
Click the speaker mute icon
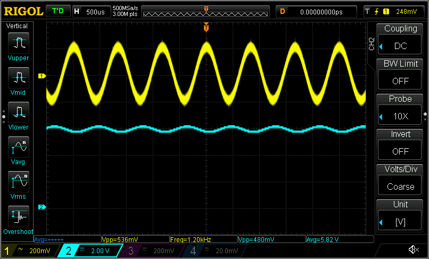[413, 250]
